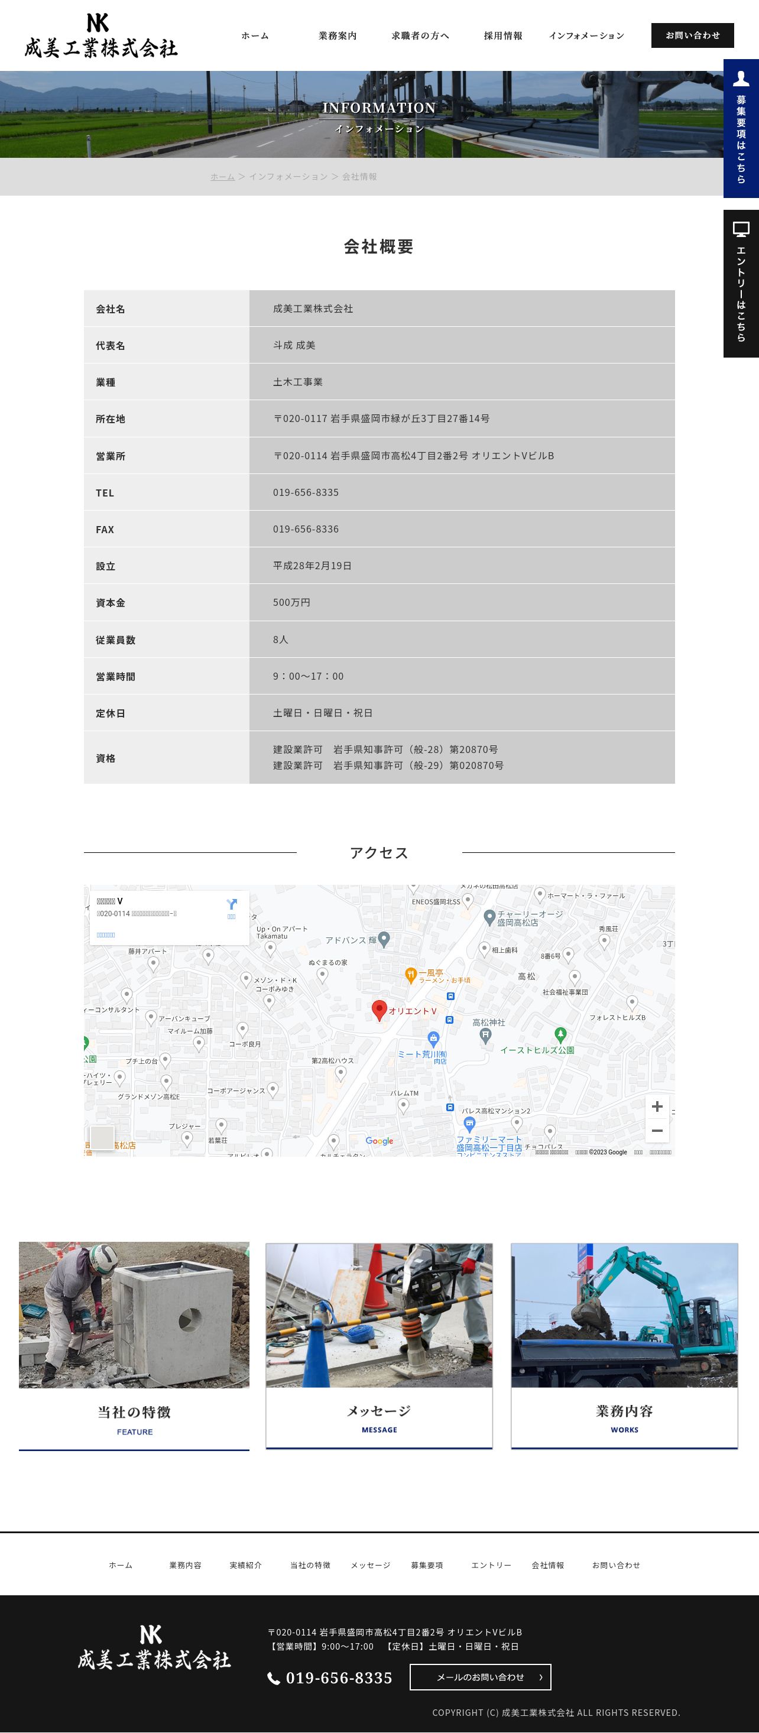Open the 業務内容 WORKS card image
Viewport: 759px width, 1733px height.
pos(624,1315)
